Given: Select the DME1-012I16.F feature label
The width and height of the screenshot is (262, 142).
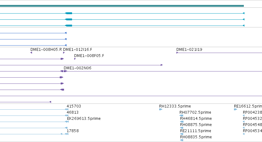Looking at the screenshot, I should point(78,50).
